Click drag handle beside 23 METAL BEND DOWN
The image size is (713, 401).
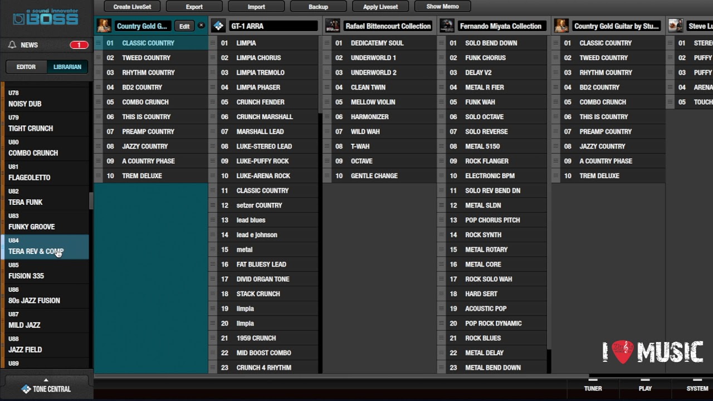click(441, 368)
